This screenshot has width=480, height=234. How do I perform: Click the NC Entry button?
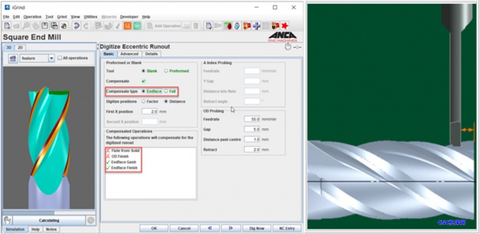click(287, 228)
